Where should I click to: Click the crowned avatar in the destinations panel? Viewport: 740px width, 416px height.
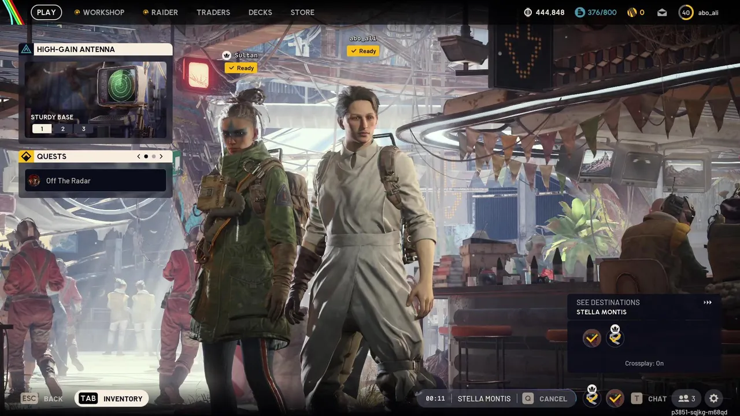coord(615,336)
